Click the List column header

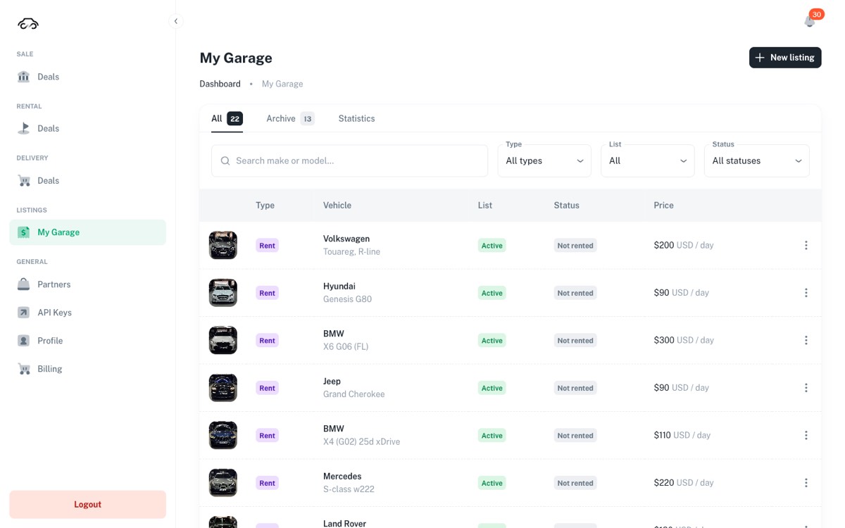(x=485, y=206)
